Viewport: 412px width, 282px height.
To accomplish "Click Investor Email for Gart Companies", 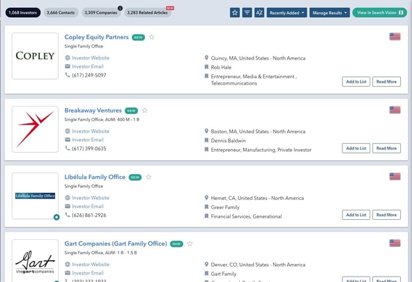I will click(x=87, y=273).
